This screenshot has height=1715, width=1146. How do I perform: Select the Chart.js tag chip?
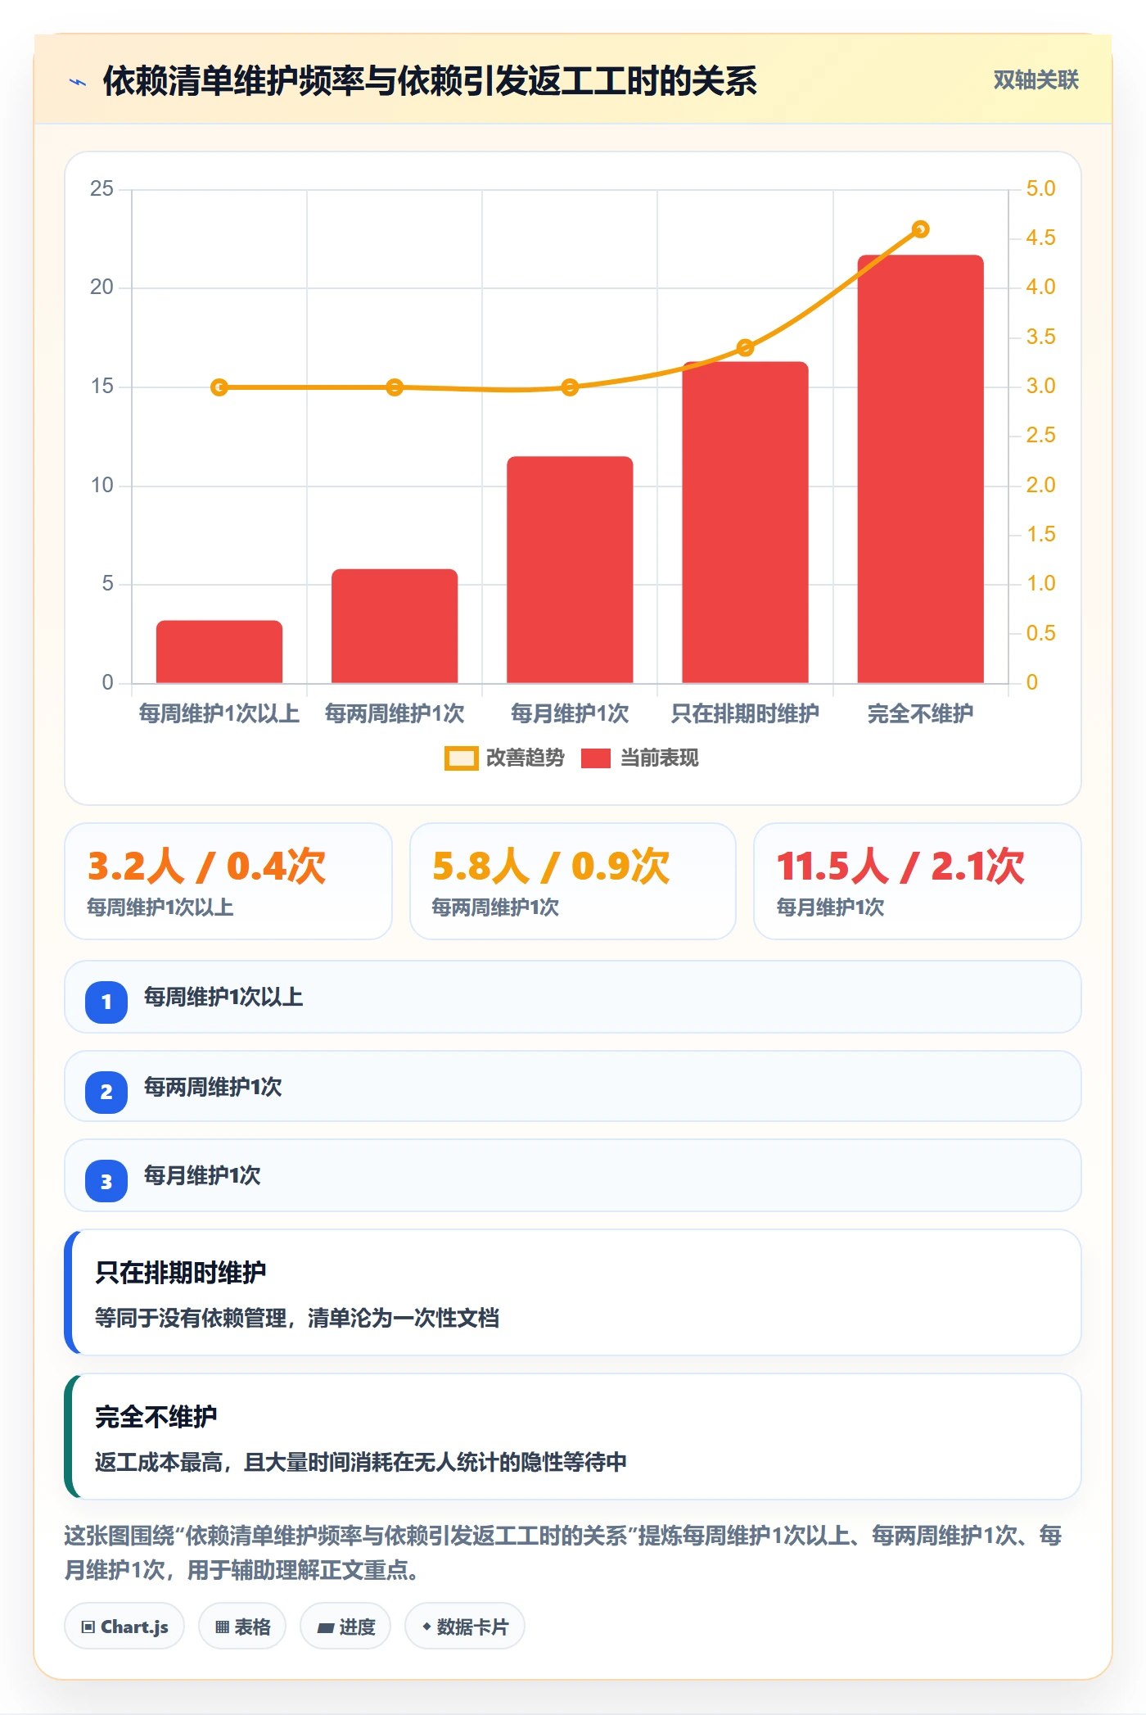pyautogui.click(x=124, y=1627)
